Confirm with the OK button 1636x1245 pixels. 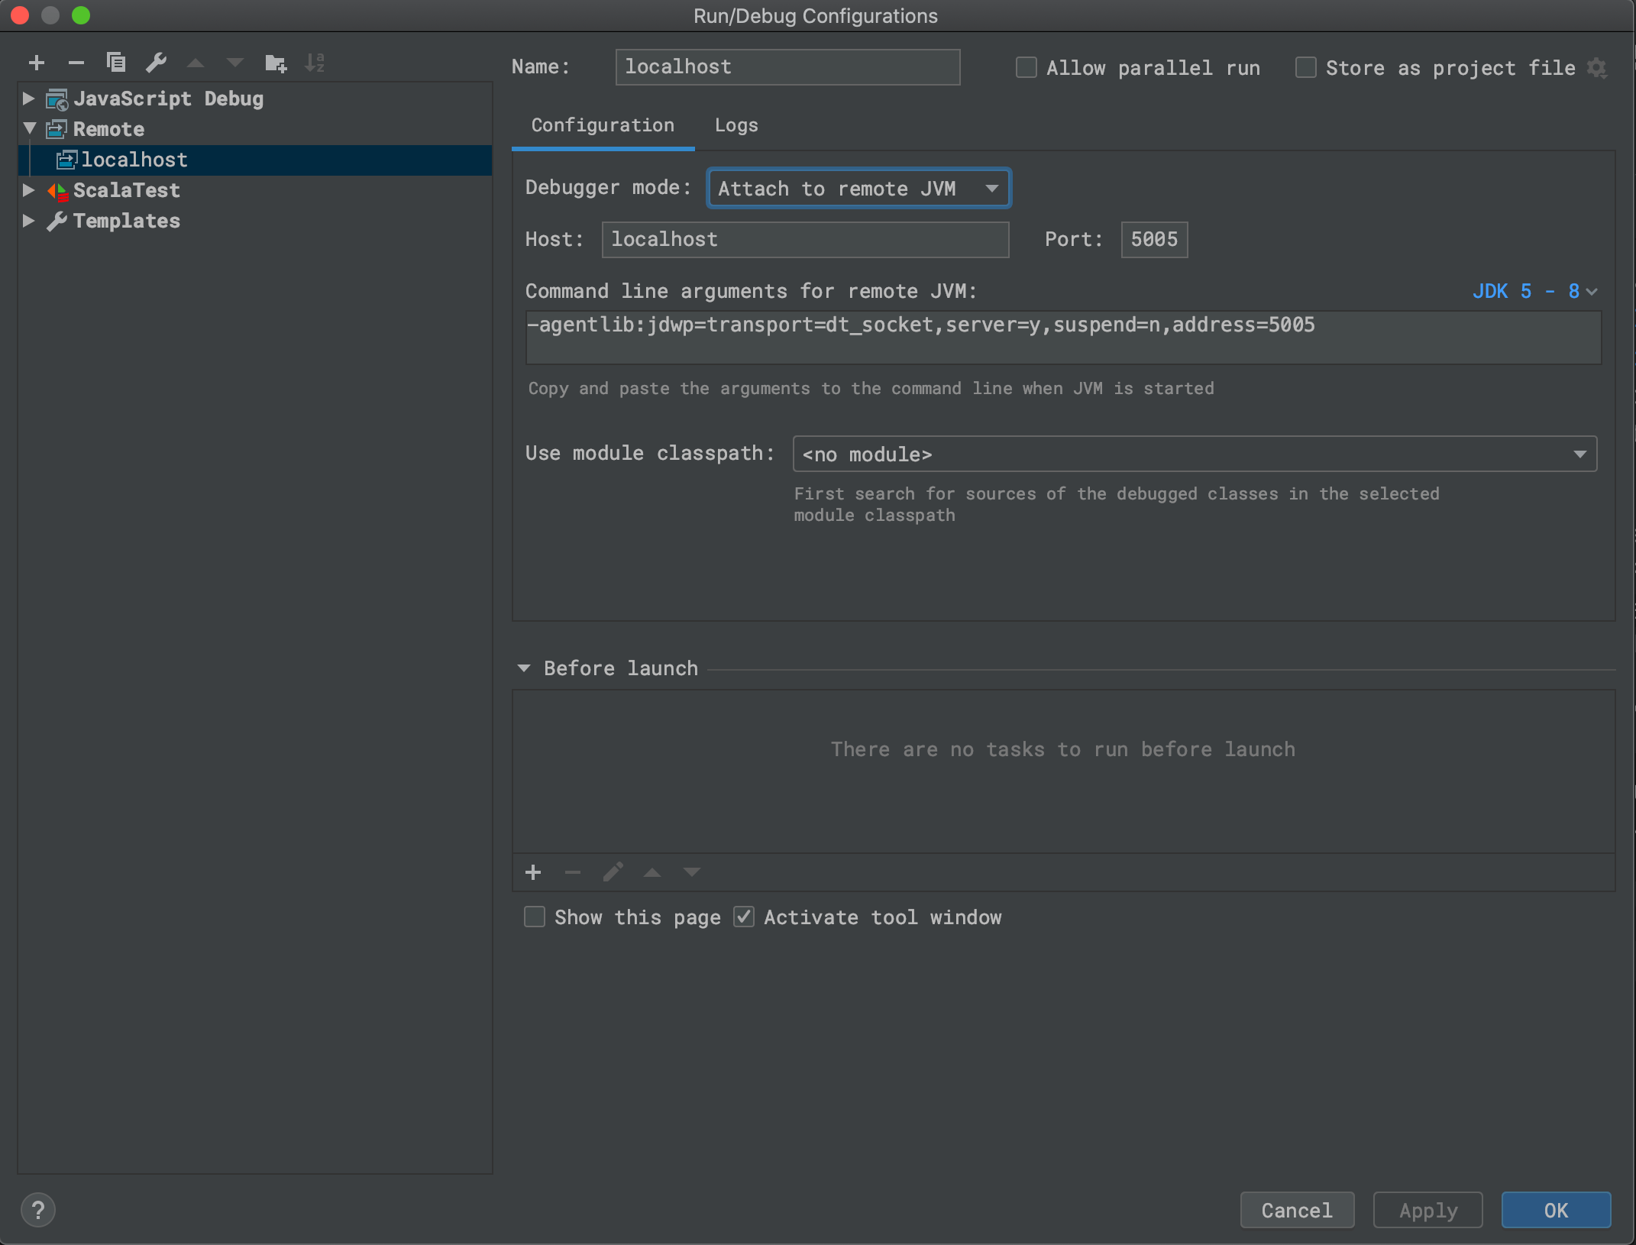1556,1210
